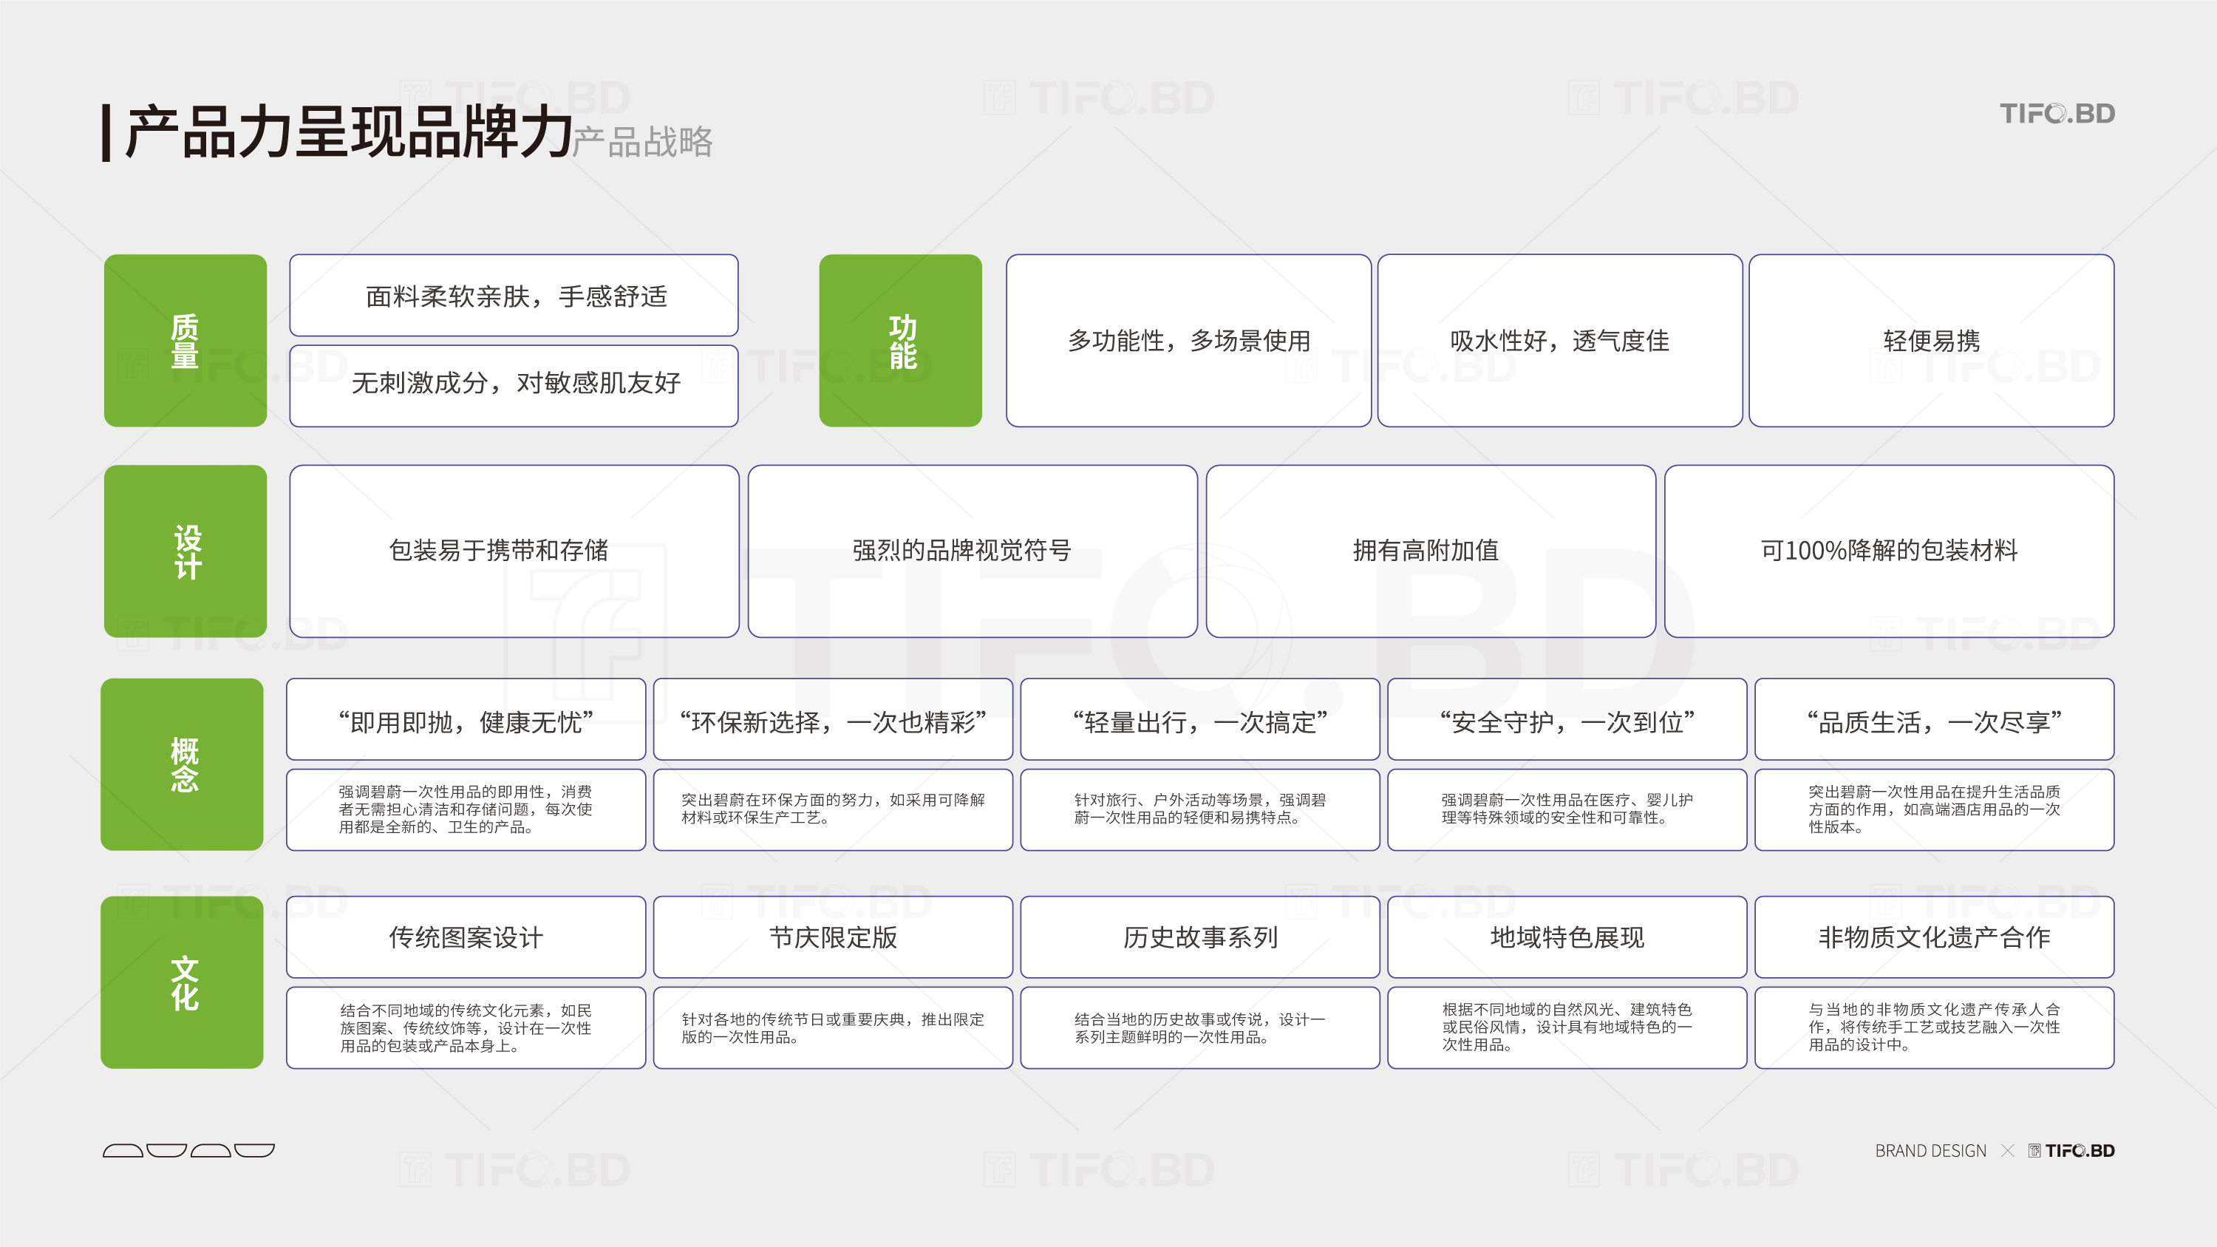Click the green 概念 category block

point(182,764)
